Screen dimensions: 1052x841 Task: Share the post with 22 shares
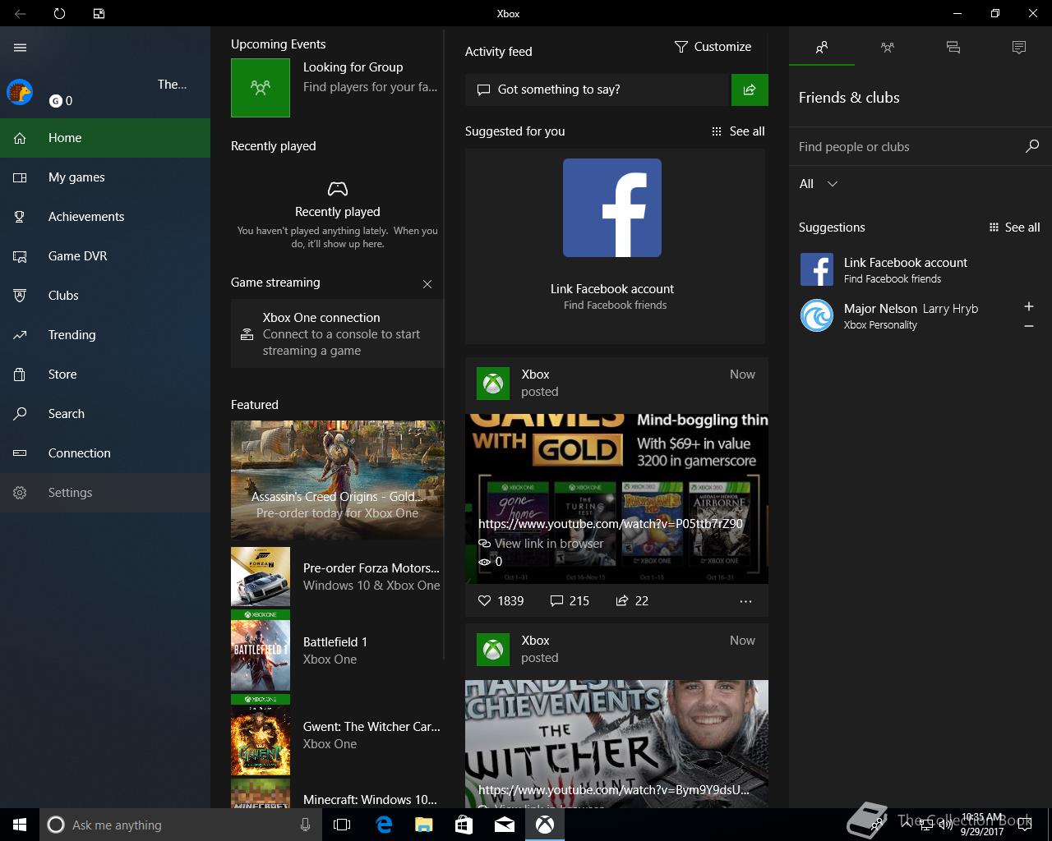632,601
